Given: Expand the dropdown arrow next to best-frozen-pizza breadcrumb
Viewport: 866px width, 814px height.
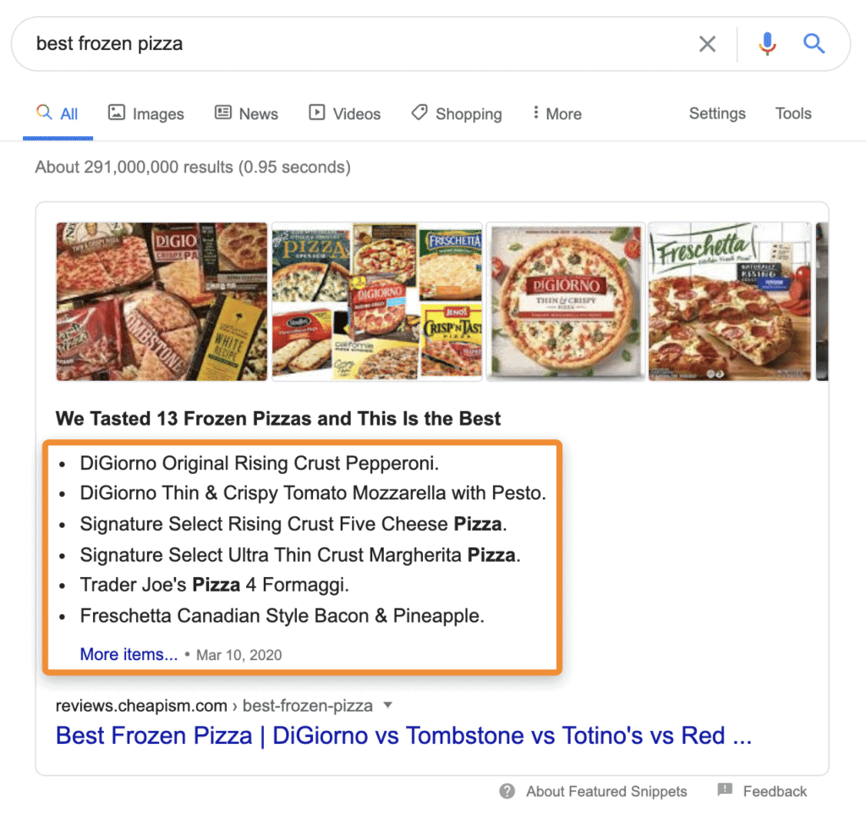Looking at the screenshot, I should [386, 706].
